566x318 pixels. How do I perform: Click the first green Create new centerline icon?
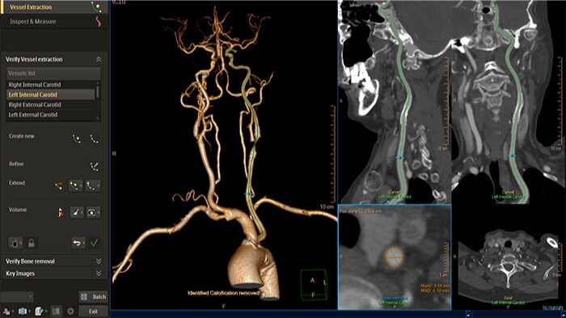pyautogui.click(x=77, y=139)
